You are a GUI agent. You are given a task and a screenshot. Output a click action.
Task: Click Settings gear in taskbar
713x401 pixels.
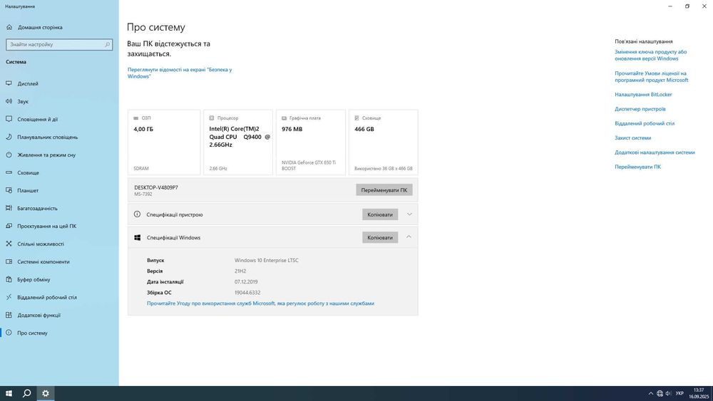pos(45,393)
